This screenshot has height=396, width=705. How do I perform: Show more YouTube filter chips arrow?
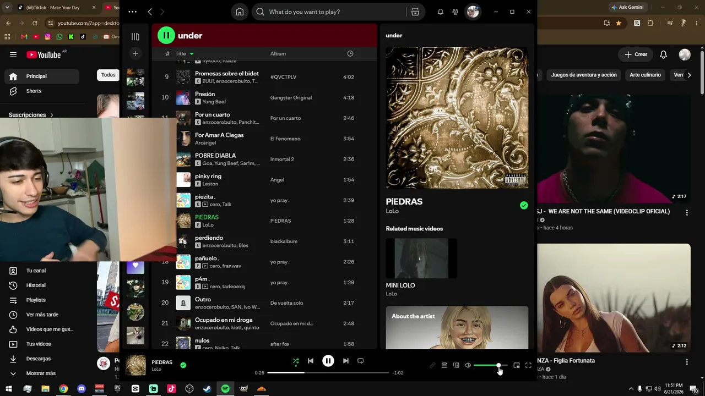tap(688, 75)
